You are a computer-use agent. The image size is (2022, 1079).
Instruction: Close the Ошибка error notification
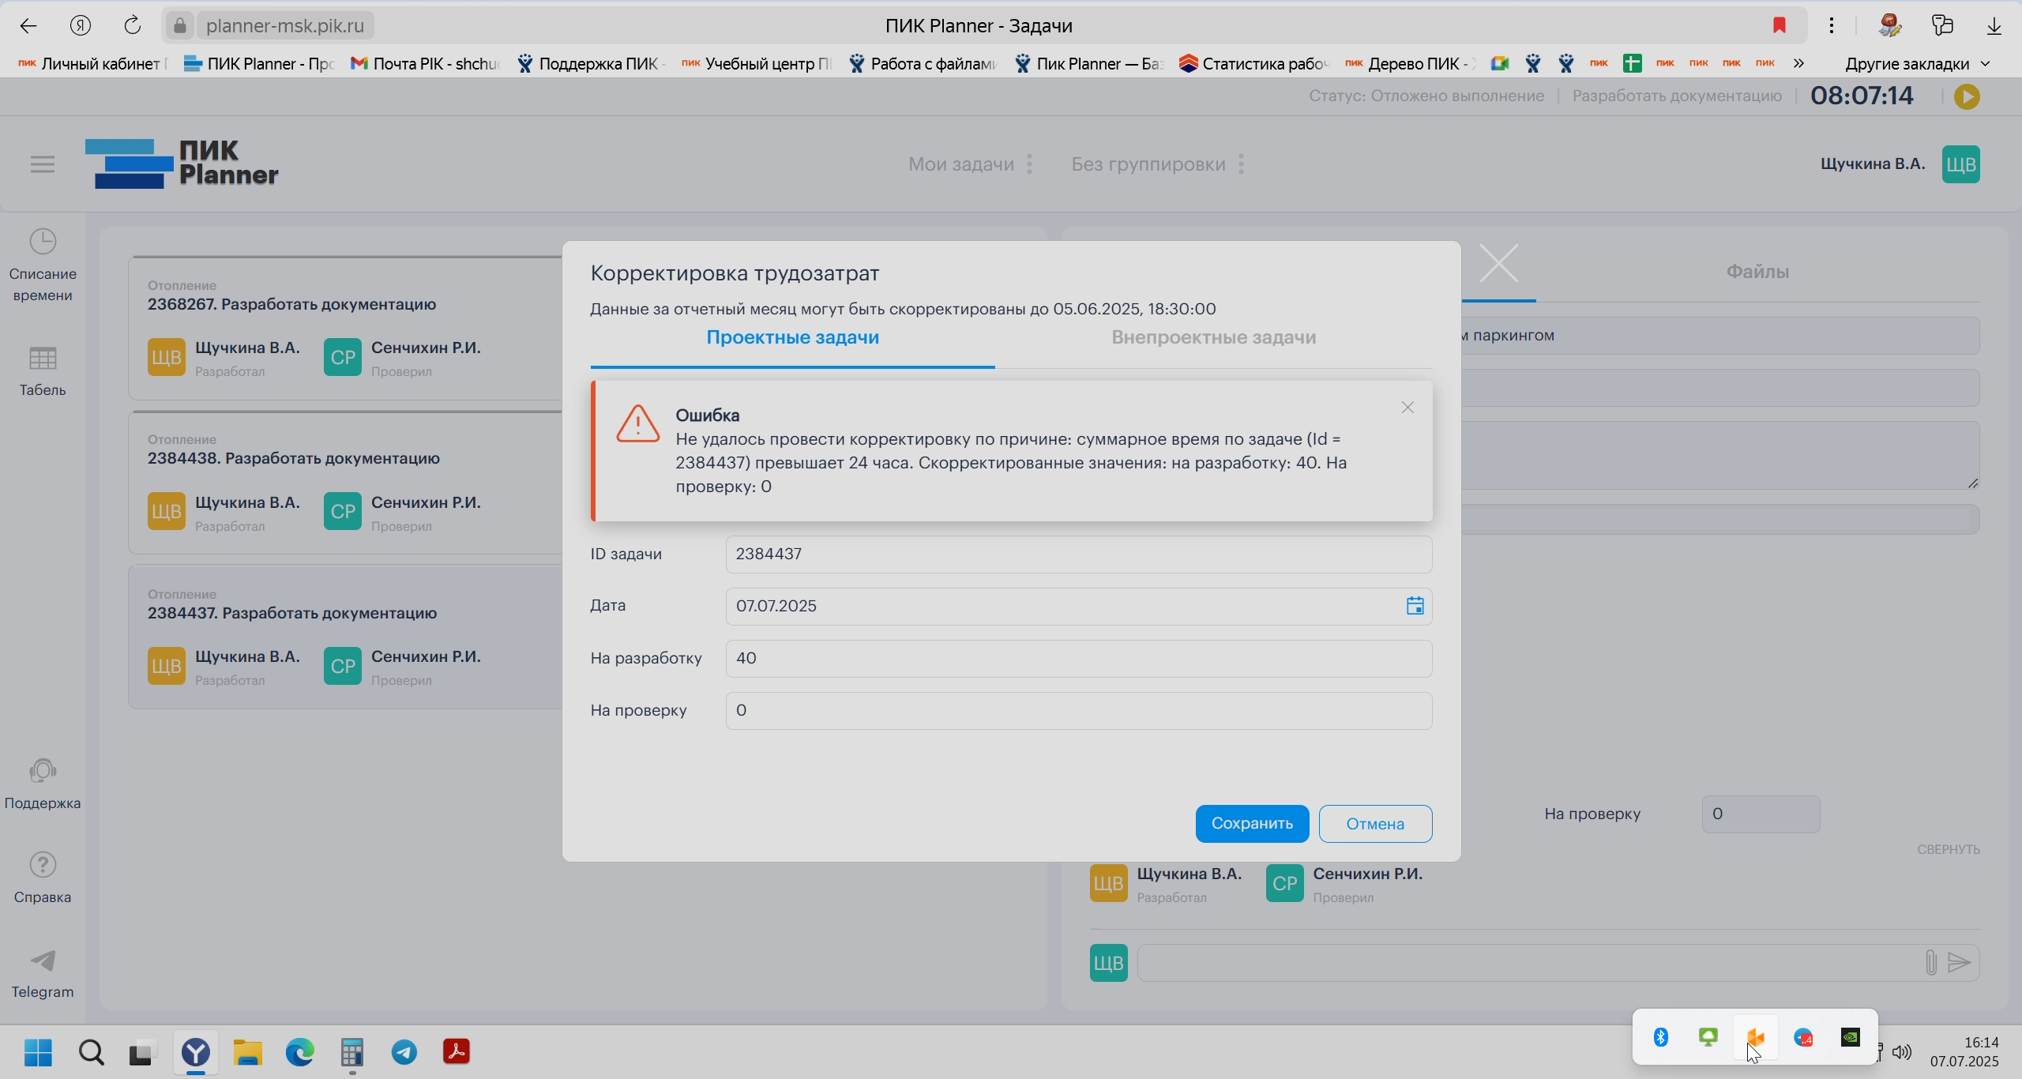1408,408
